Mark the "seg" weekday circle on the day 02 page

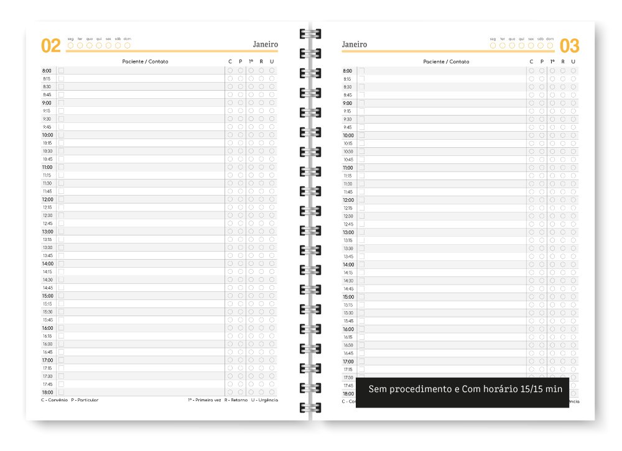coord(71,45)
